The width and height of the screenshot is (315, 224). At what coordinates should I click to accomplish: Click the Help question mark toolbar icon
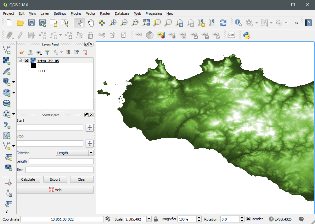coord(308,23)
